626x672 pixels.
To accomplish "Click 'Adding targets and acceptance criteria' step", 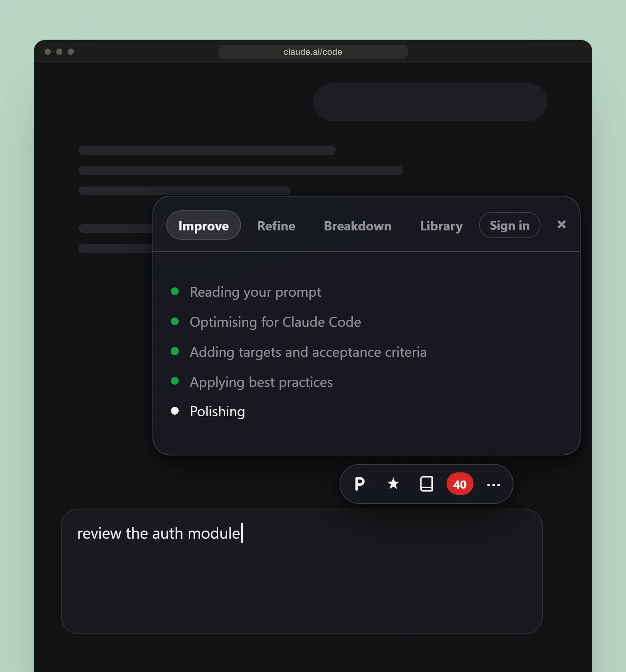I will (308, 352).
